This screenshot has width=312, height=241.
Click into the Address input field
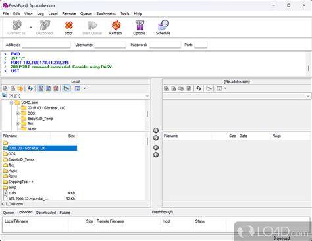(x=46, y=45)
